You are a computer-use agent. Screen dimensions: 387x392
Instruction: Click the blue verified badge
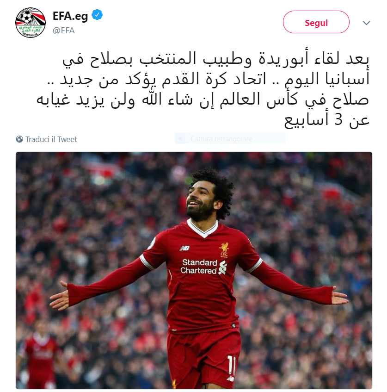tap(97, 15)
